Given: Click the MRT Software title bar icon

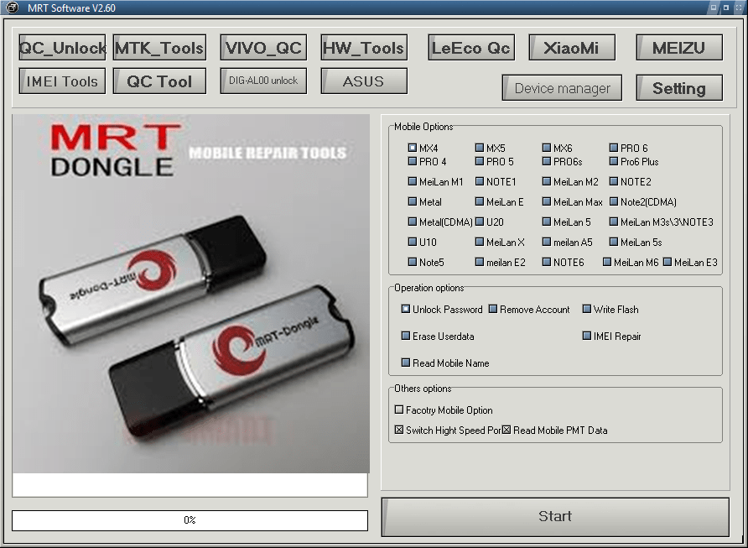Looking at the screenshot, I should point(12,8).
